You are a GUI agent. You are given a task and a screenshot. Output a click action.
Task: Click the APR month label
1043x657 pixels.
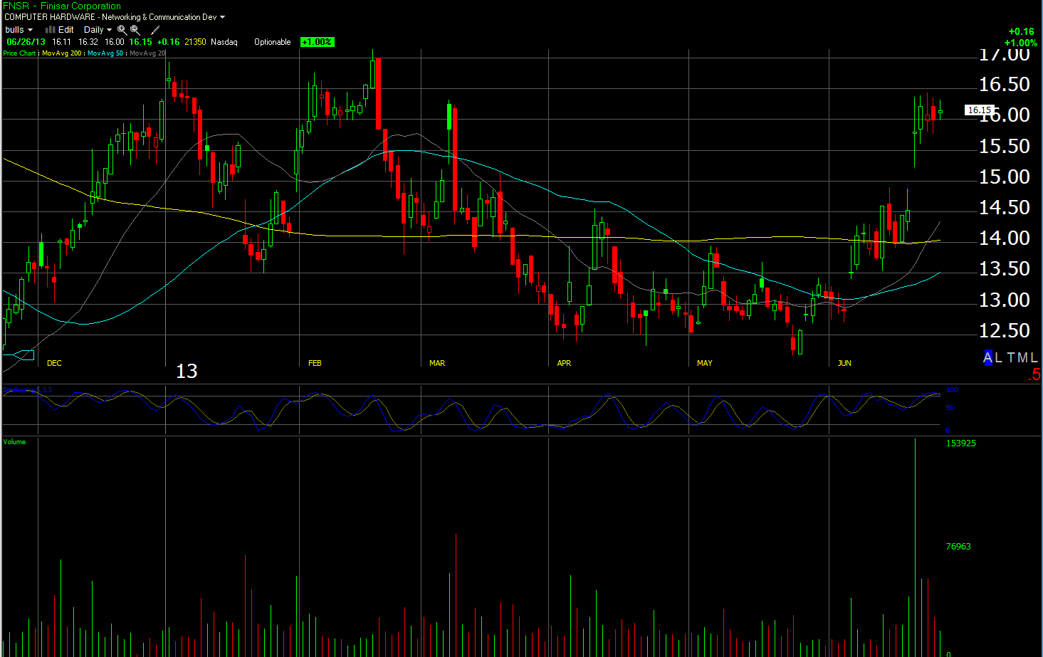click(564, 363)
